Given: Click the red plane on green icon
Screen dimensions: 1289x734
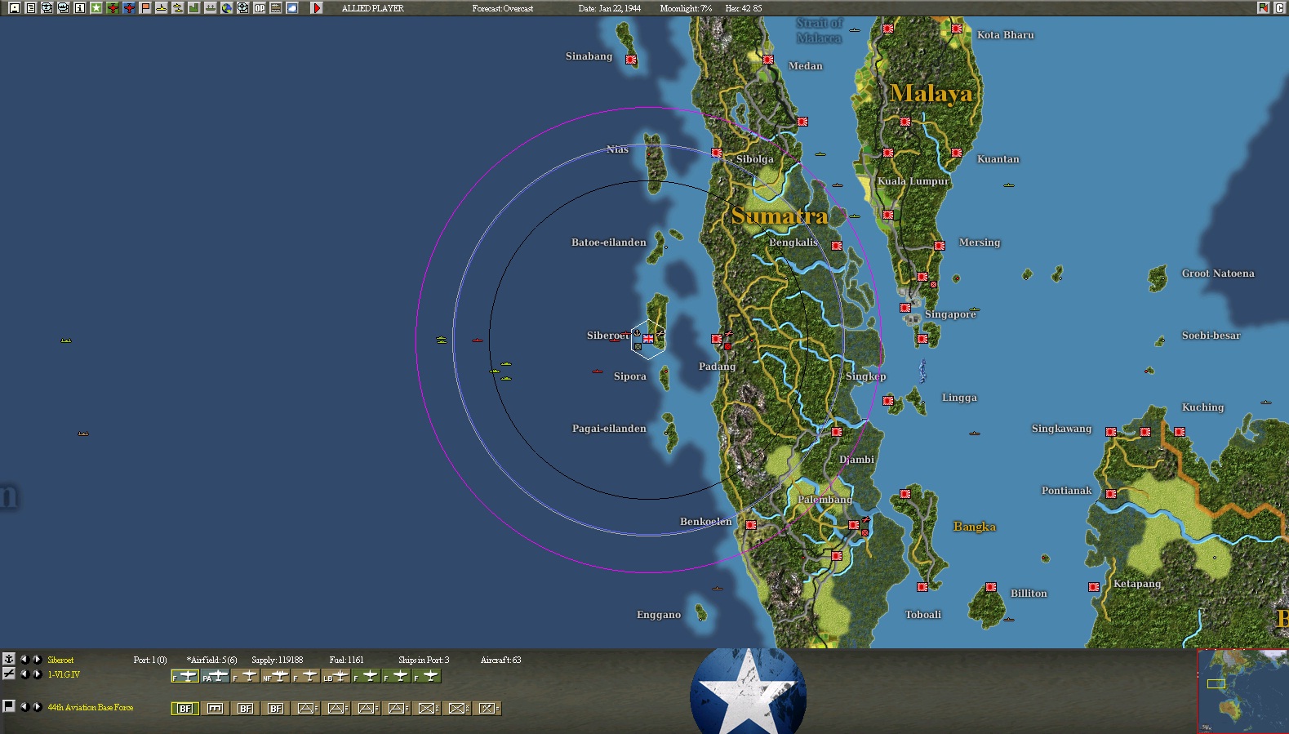Looking at the screenshot, I should click(x=112, y=8).
